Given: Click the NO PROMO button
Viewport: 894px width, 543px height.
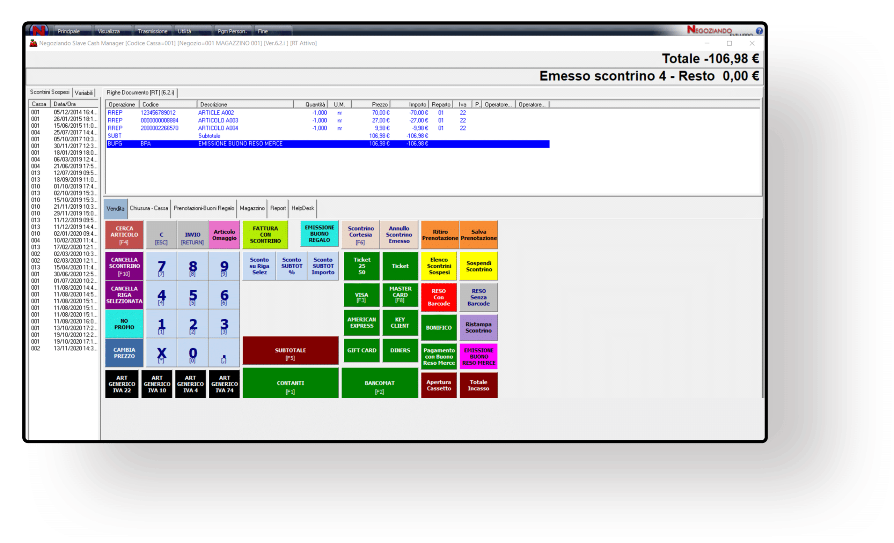Looking at the screenshot, I should point(124,324).
